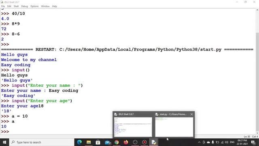The image size is (259, 146).
Task: Launch Firefox from taskbar
Action: (126, 142)
